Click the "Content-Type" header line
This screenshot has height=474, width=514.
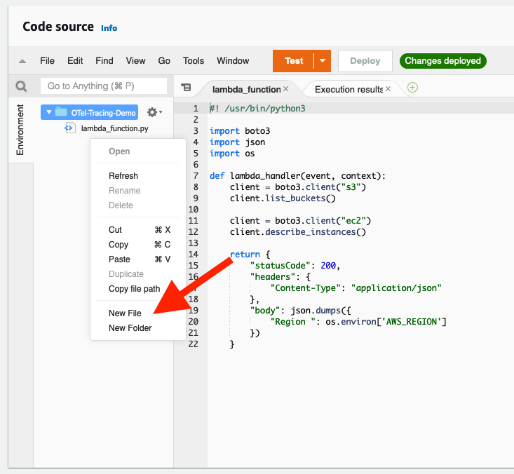pos(356,288)
